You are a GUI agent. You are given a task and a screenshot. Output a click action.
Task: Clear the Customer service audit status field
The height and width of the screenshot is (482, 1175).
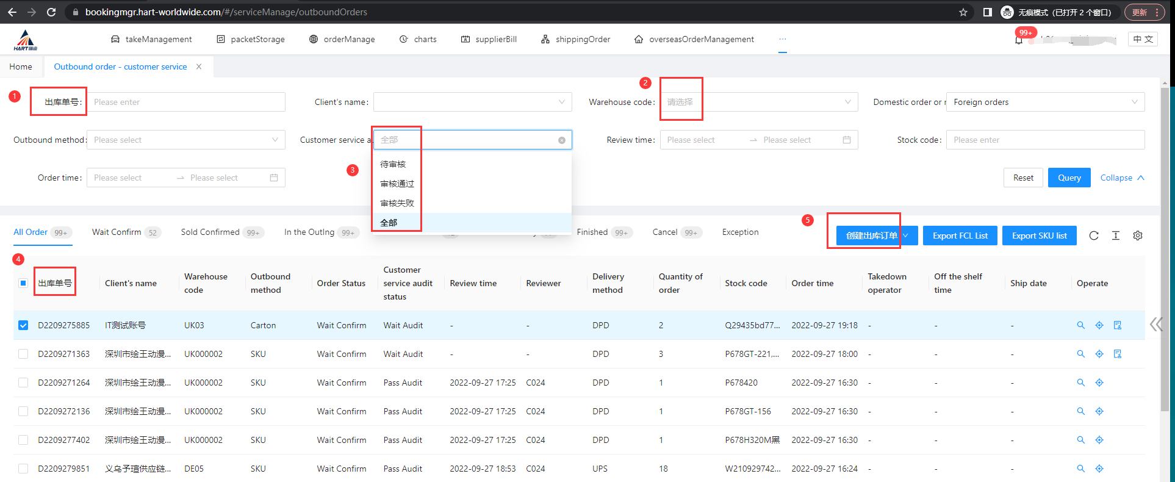[x=561, y=140]
